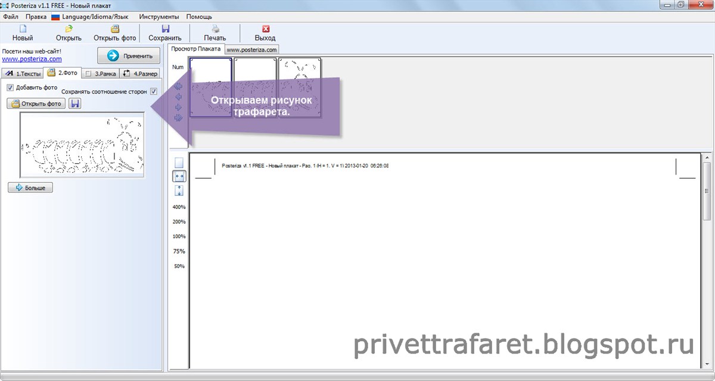Select the www.posteriza.com tab
The height and width of the screenshot is (381, 715).
[x=251, y=50]
